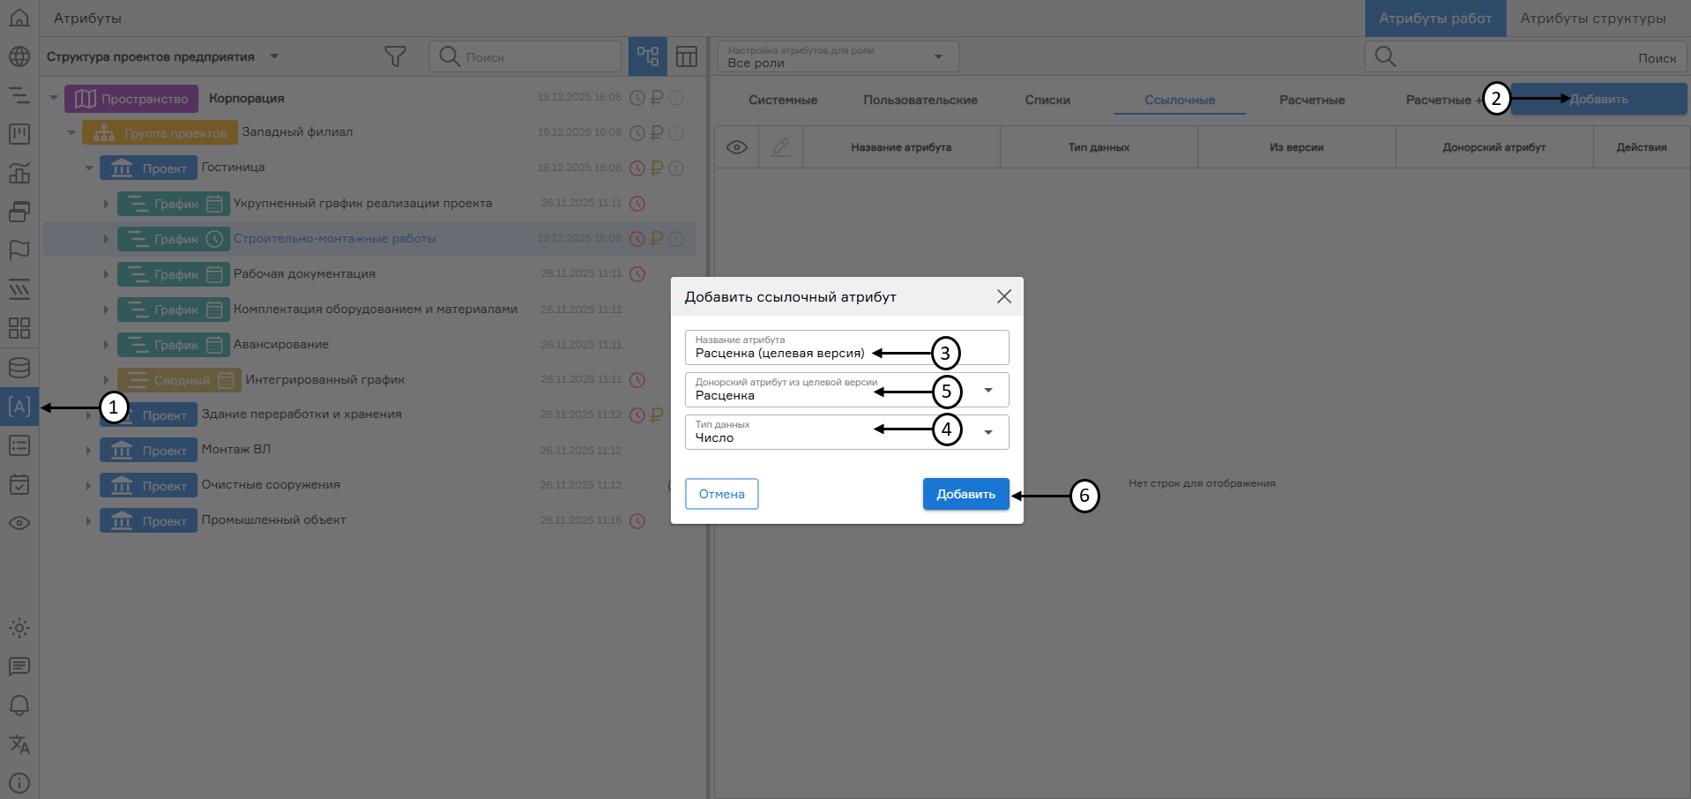The height and width of the screenshot is (799, 1691).
Task: Open the comments icon in the sidebar
Action: [19, 667]
